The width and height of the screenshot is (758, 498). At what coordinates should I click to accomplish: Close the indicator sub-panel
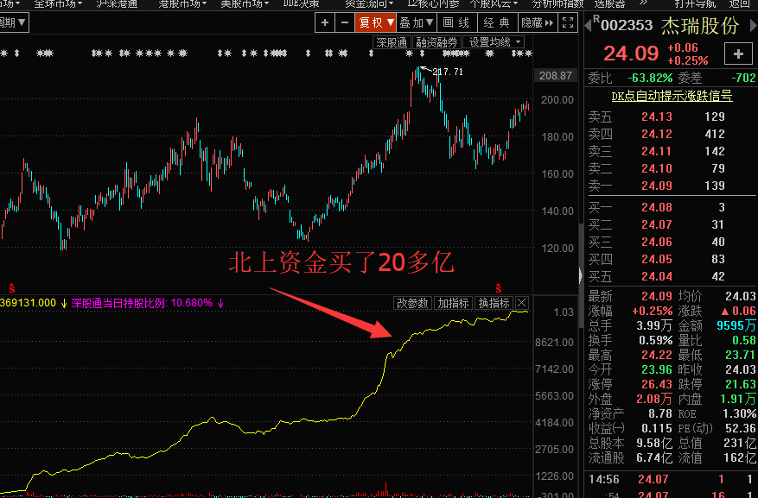[x=521, y=303]
